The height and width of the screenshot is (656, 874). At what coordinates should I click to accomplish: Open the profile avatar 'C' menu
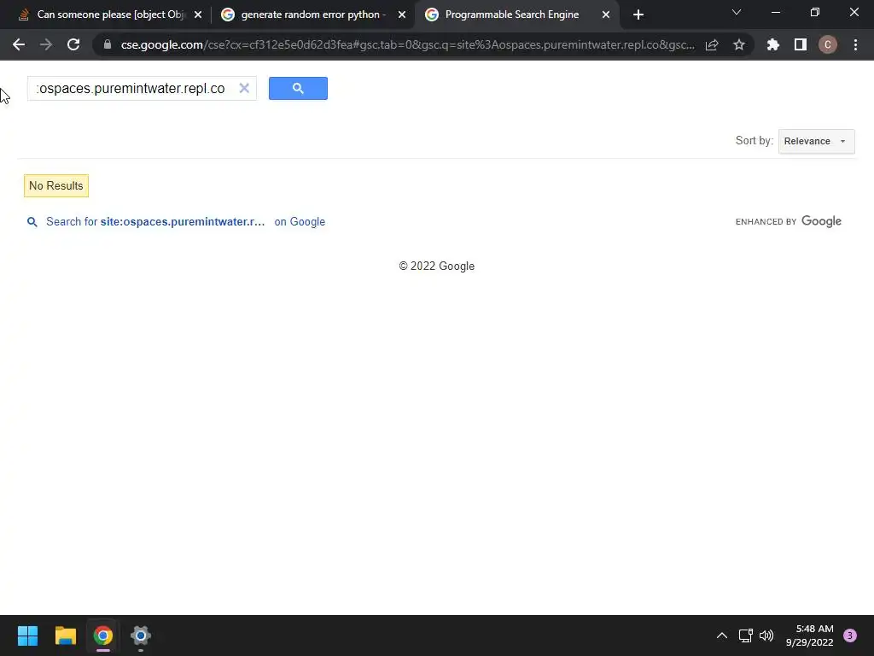828,44
